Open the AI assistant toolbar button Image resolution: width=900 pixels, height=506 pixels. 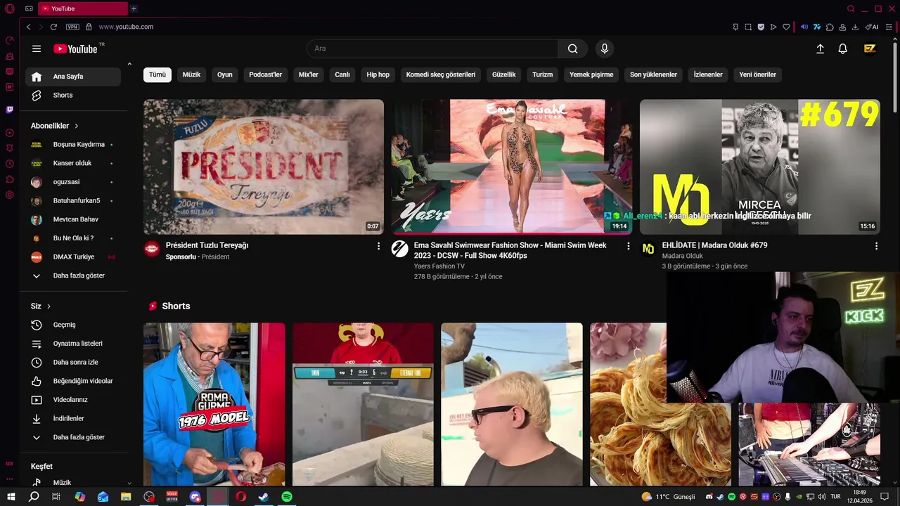tap(872, 27)
